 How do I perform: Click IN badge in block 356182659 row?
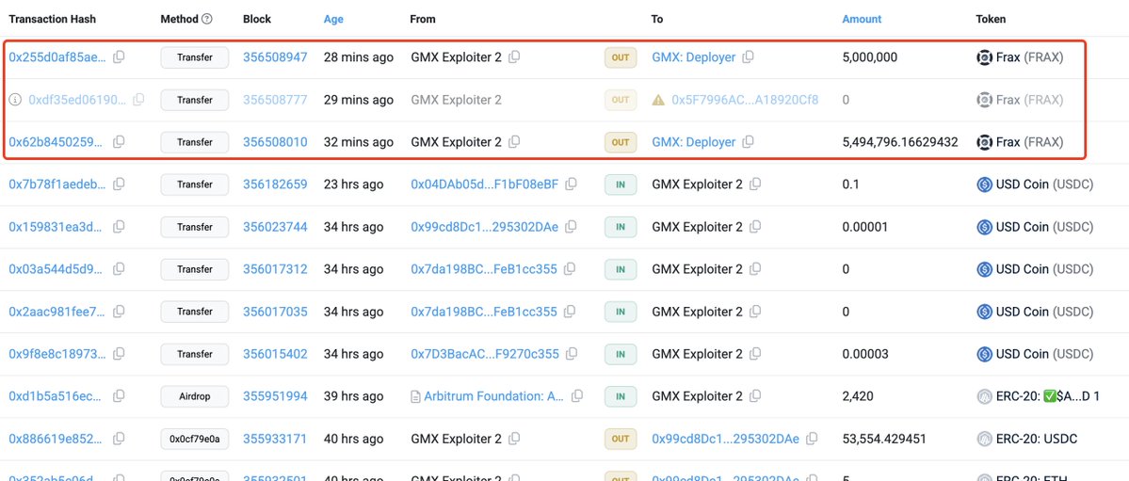pos(621,184)
